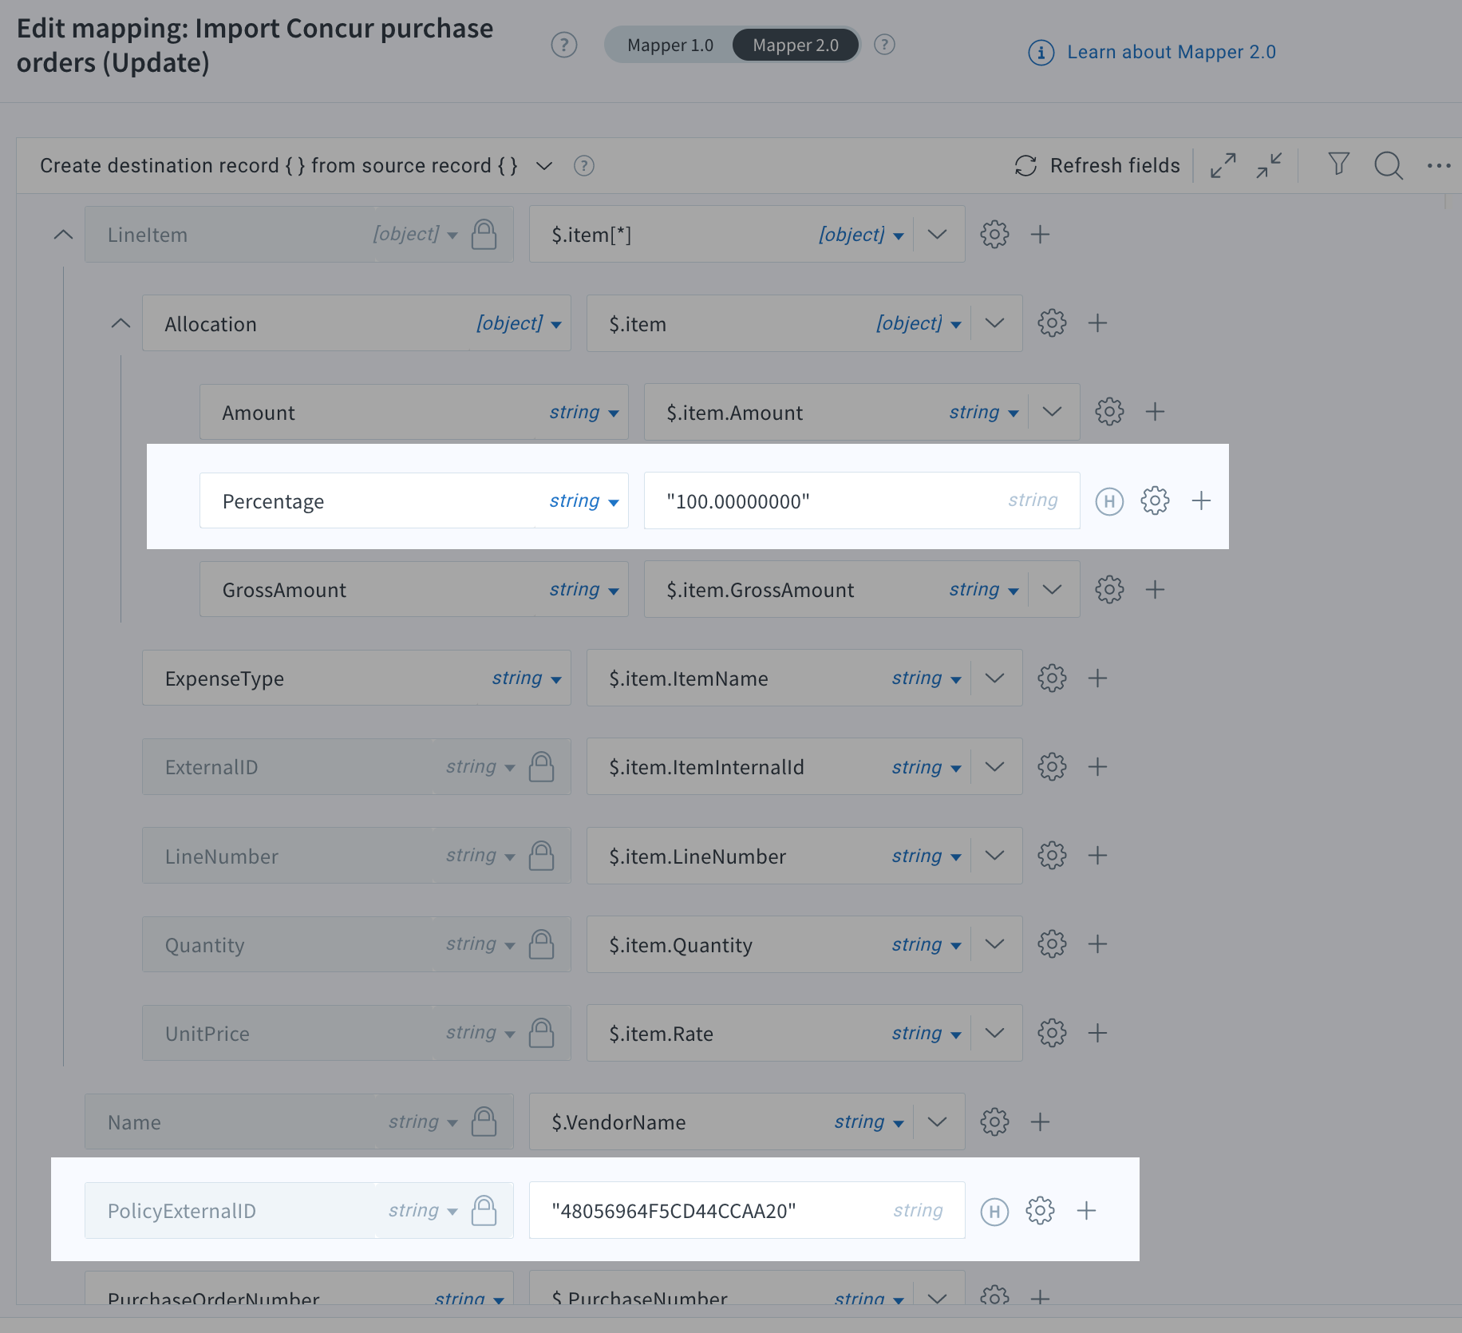Viewport: 1462px width, 1333px height.
Task: Open settings gear for Name row
Action: coord(994,1121)
